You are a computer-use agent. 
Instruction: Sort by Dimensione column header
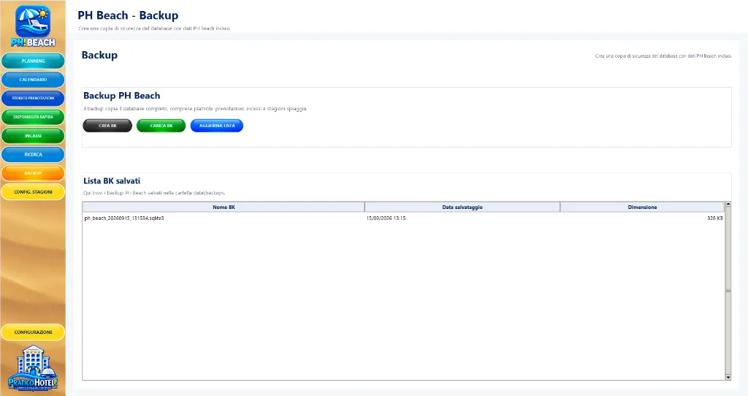pos(642,207)
